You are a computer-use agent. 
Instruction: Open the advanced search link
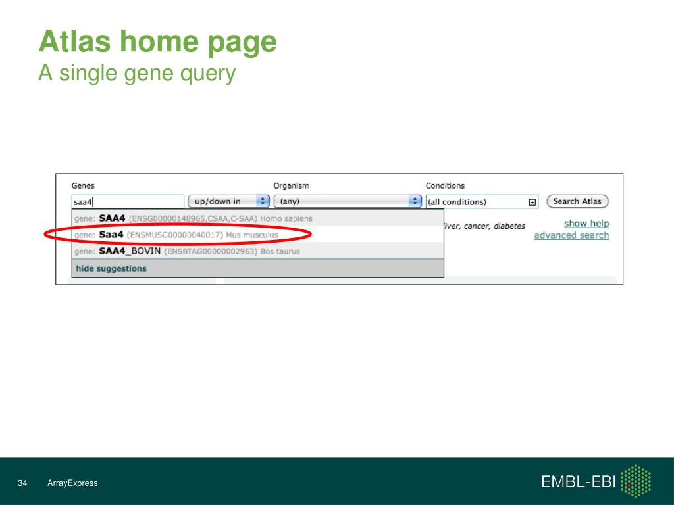tap(571, 235)
